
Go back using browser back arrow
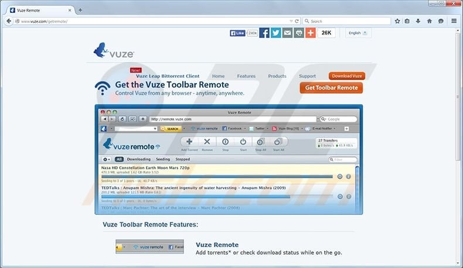click(9, 21)
